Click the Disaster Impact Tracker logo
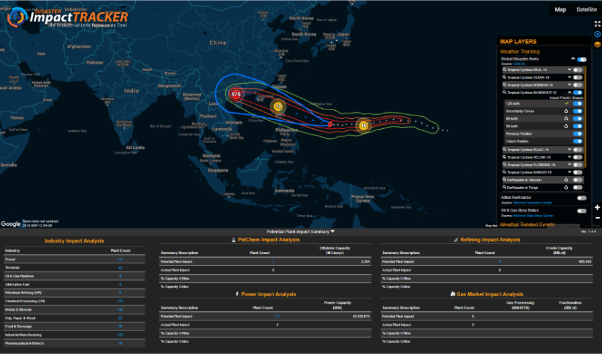Viewport: 602px width, 354px height. coord(69,17)
